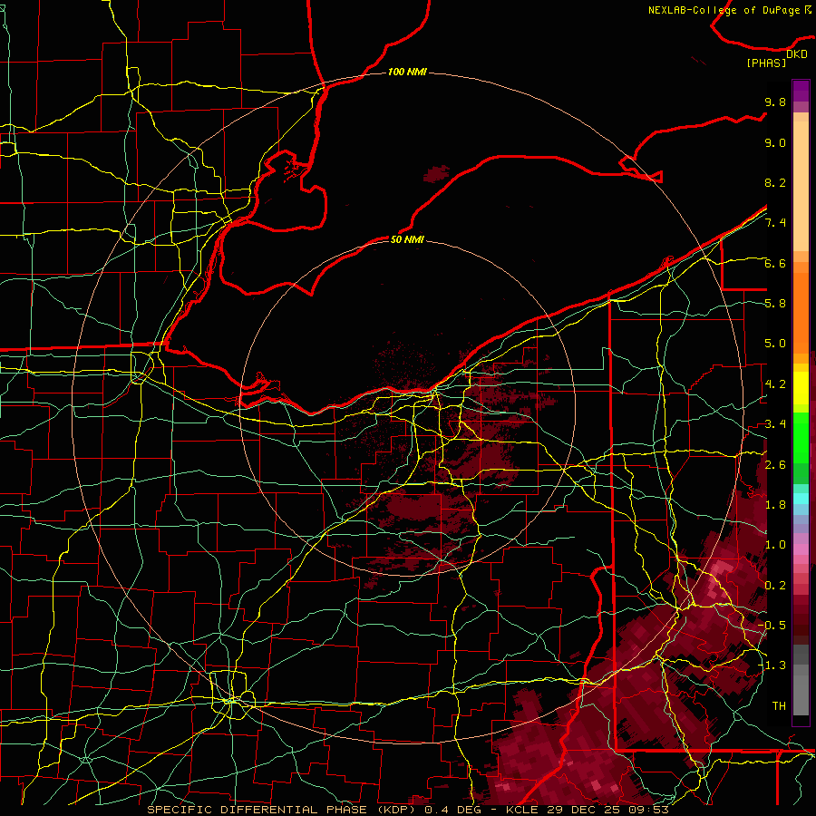
Task: Click the 1.0 scale value
Action: [x=775, y=545]
